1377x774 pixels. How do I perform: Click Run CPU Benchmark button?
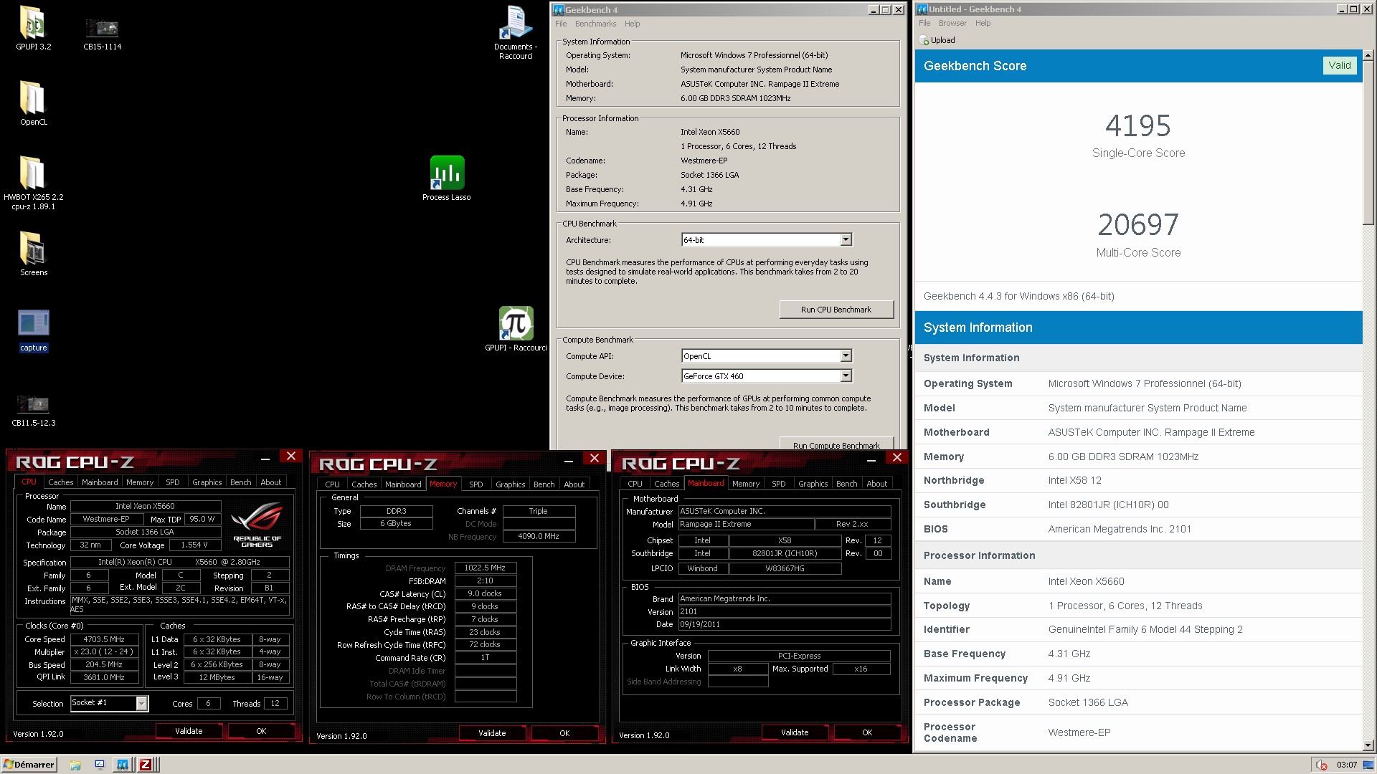[x=836, y=310]
